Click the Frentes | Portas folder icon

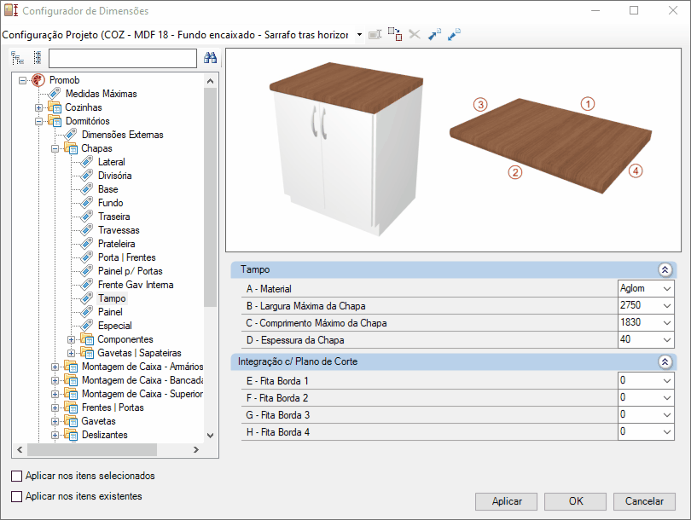tap(71, 407)
